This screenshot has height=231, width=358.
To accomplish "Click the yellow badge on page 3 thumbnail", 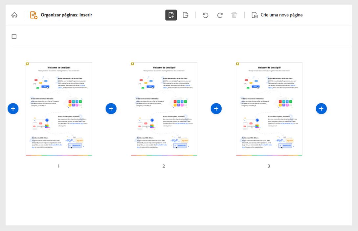I will point(238,64).
